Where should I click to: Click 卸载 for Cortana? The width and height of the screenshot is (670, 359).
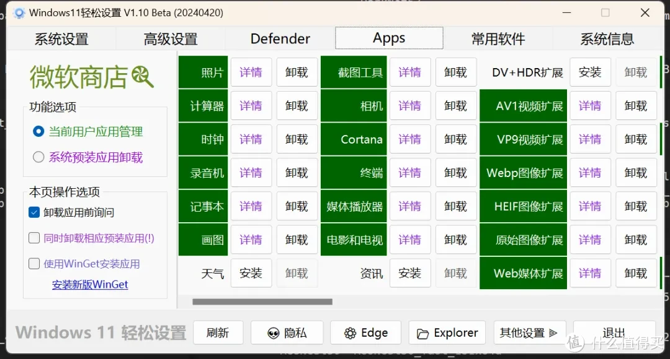pos(456,139)
